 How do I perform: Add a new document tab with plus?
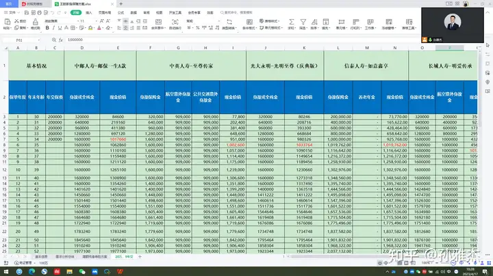[x=121, y=4]
